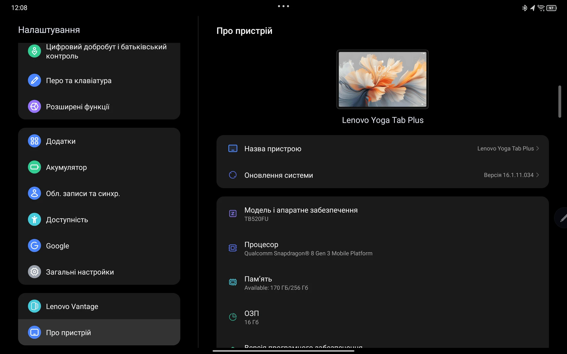Viewport: 567px width, 354px height.
Task: Click the purple Розширені функції icon
Action: [35, 106]
